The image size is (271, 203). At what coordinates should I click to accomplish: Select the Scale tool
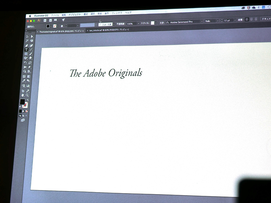(x=30, y=63)
